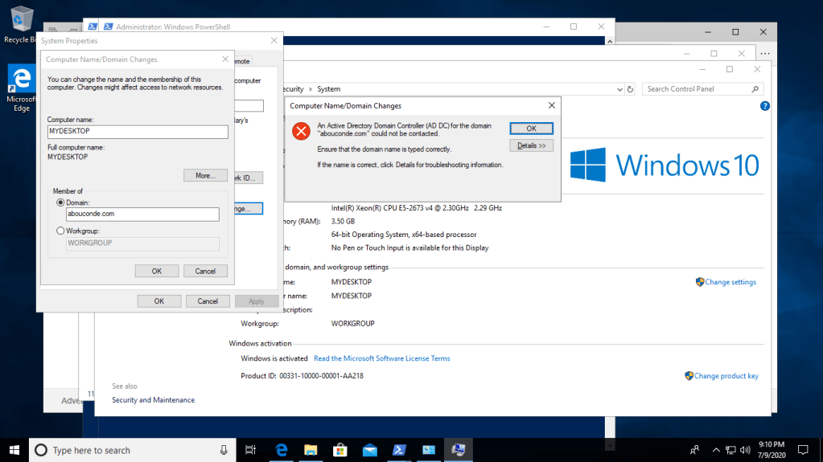Open File Explorer from the taskbar
Screen dimensions: 823x462
tap(311, 450)
